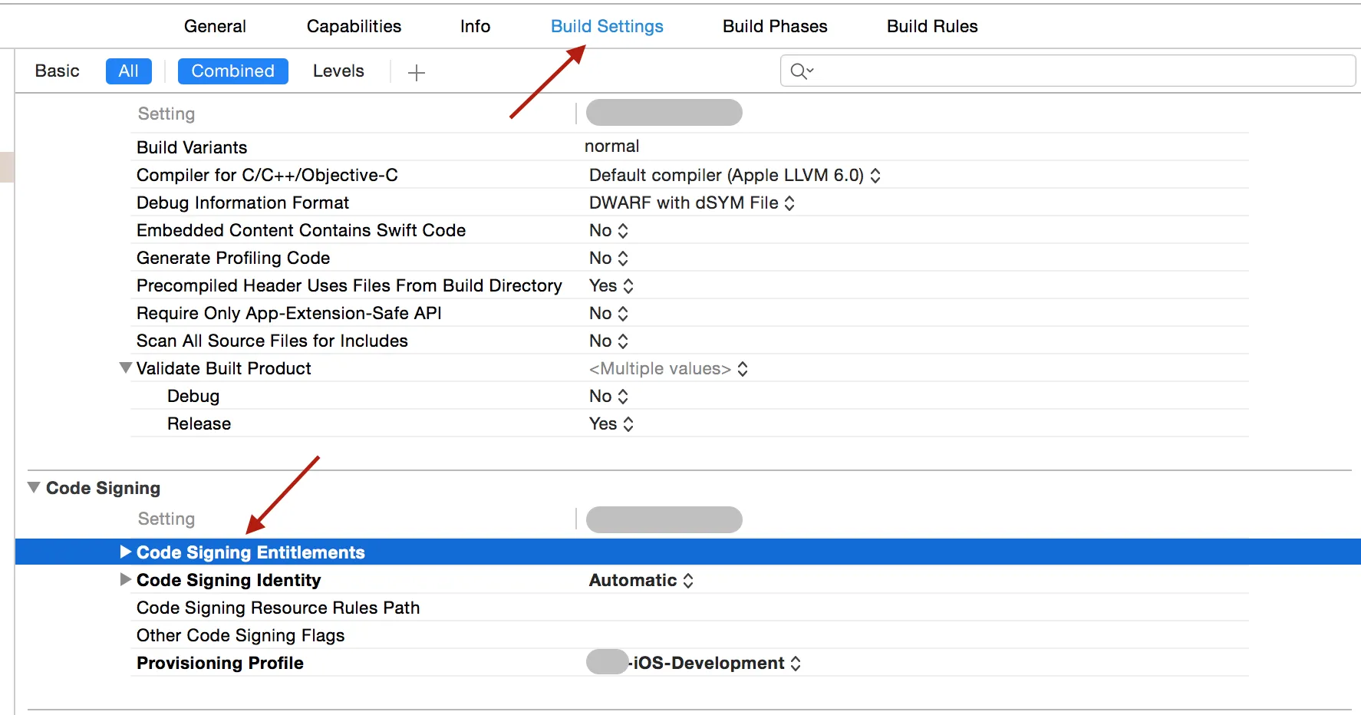Image resolution: width=1361 pixels, height=715 pixels.
Task: Expand Code Signing Entitlements row
Action: 126,552
